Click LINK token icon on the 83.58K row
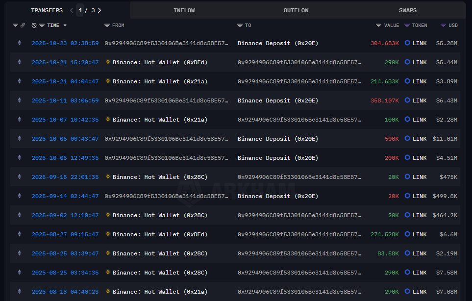472x301 pixels. pyautogui.click(x=407, y=253)
